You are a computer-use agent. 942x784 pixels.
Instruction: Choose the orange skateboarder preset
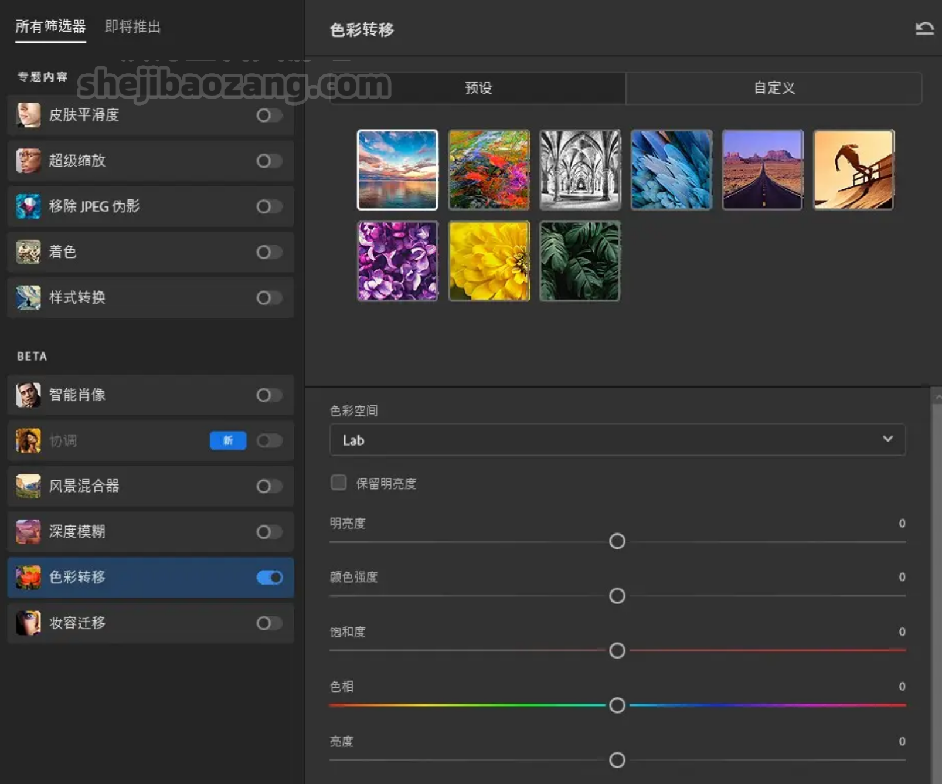coord(853,169)
